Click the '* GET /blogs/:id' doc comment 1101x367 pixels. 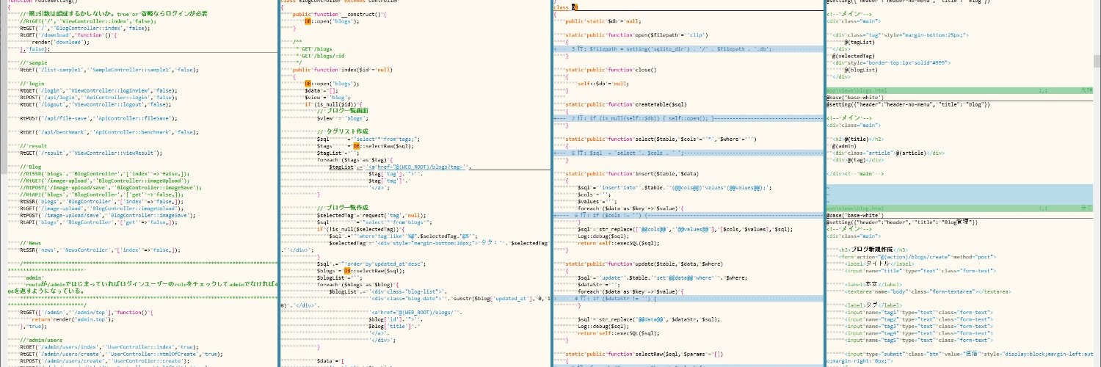point(319,56)
